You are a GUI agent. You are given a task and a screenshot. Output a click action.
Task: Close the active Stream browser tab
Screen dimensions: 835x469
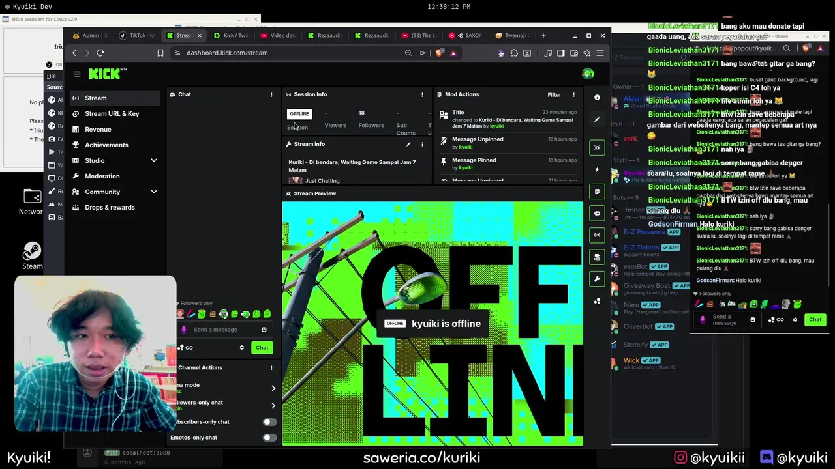[199, 36]
